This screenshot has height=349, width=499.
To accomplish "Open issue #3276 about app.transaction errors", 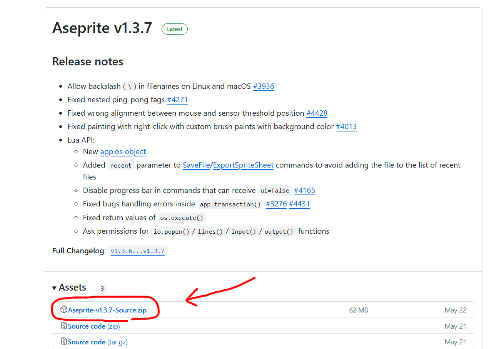I will pyautogui.click(x=276, y=204).
